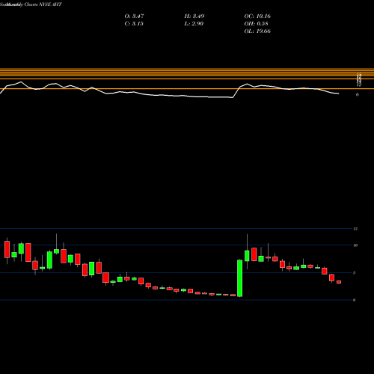Click the 10 label on the price axis

tap(355, 245)
